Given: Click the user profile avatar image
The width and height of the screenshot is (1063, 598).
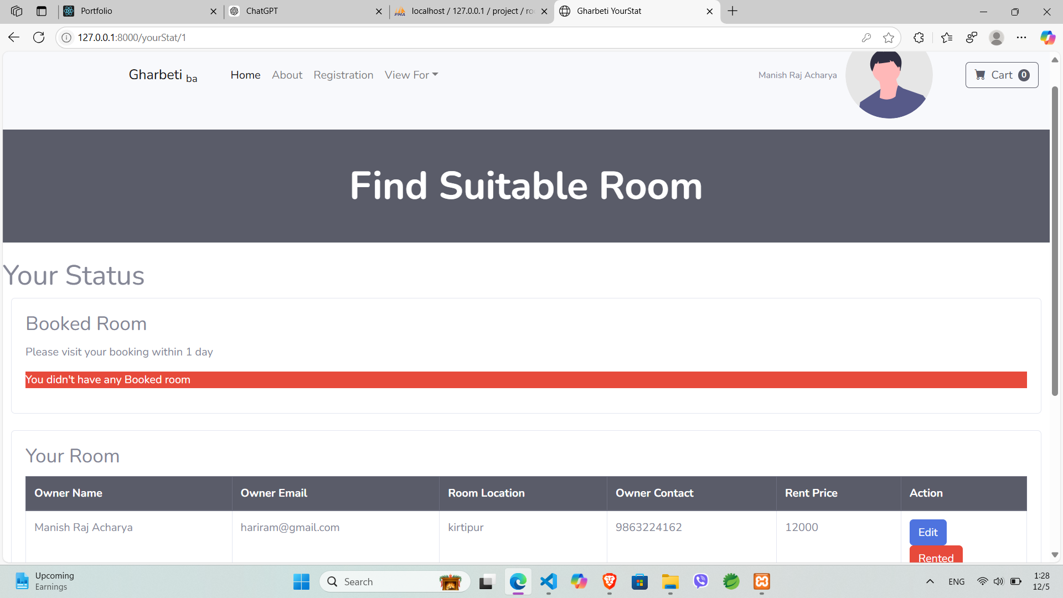Looking at the screenshot, I should click(x=889, y=78).
